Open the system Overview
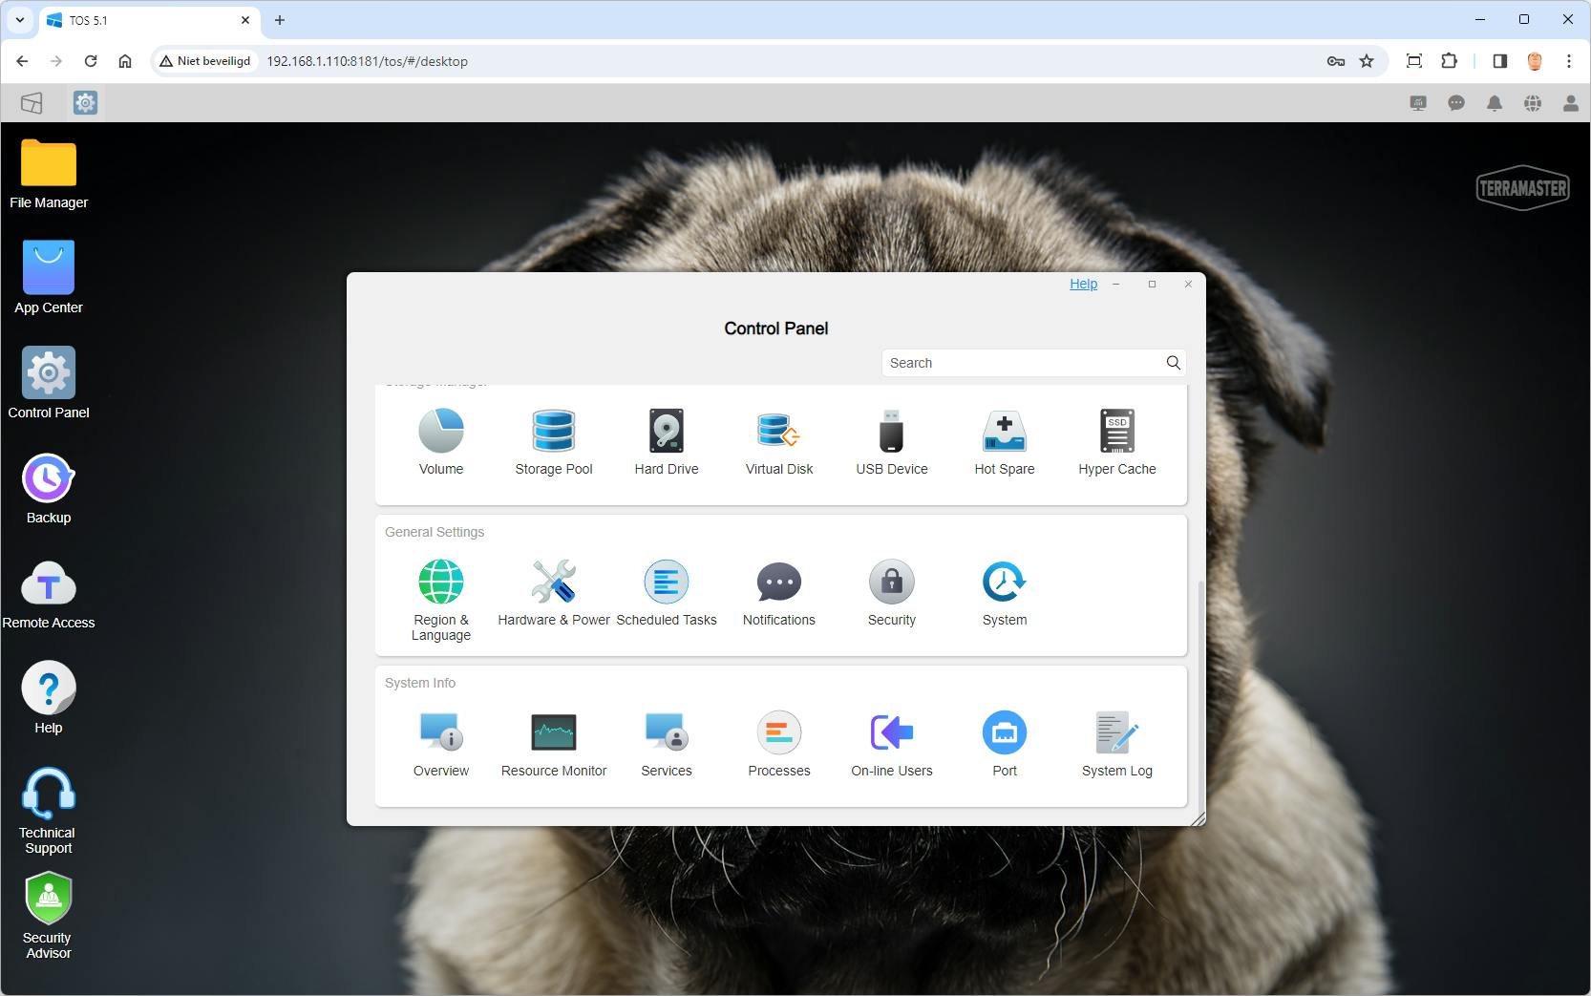The image size is (1591, 996). tap(441, 744)
